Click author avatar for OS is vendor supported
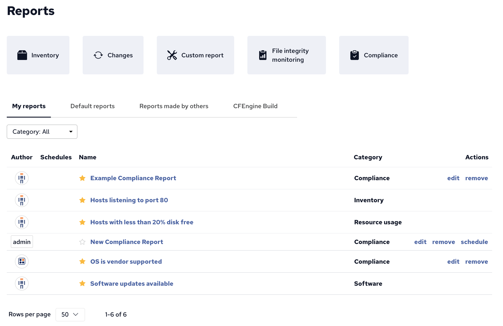 22,261
